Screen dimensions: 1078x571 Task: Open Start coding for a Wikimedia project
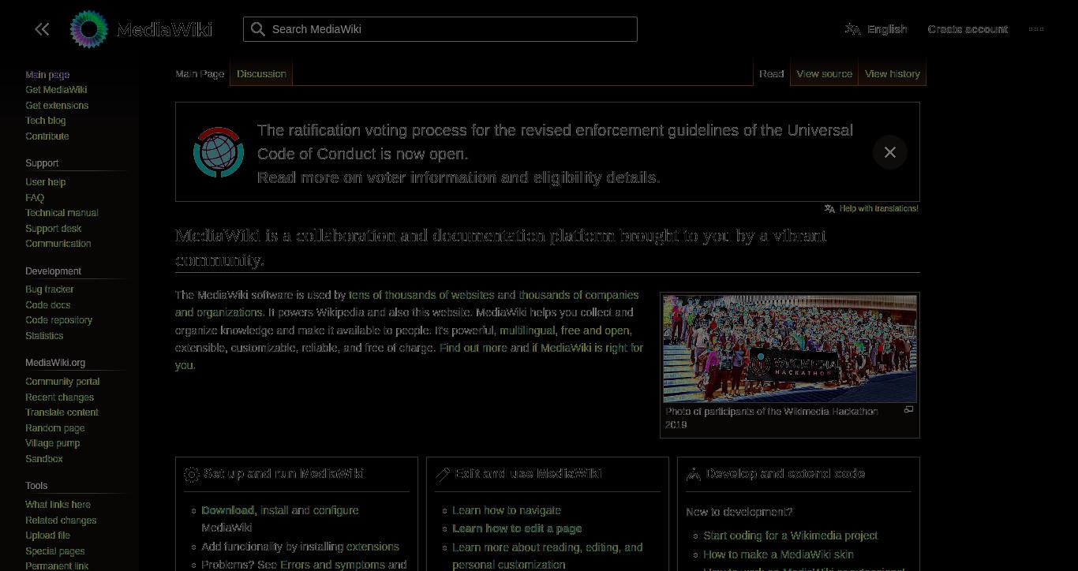790,536
